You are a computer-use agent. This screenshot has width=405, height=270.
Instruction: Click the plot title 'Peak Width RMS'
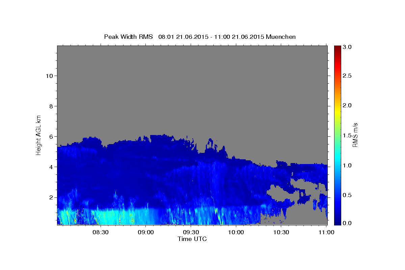tap(128, 36)
